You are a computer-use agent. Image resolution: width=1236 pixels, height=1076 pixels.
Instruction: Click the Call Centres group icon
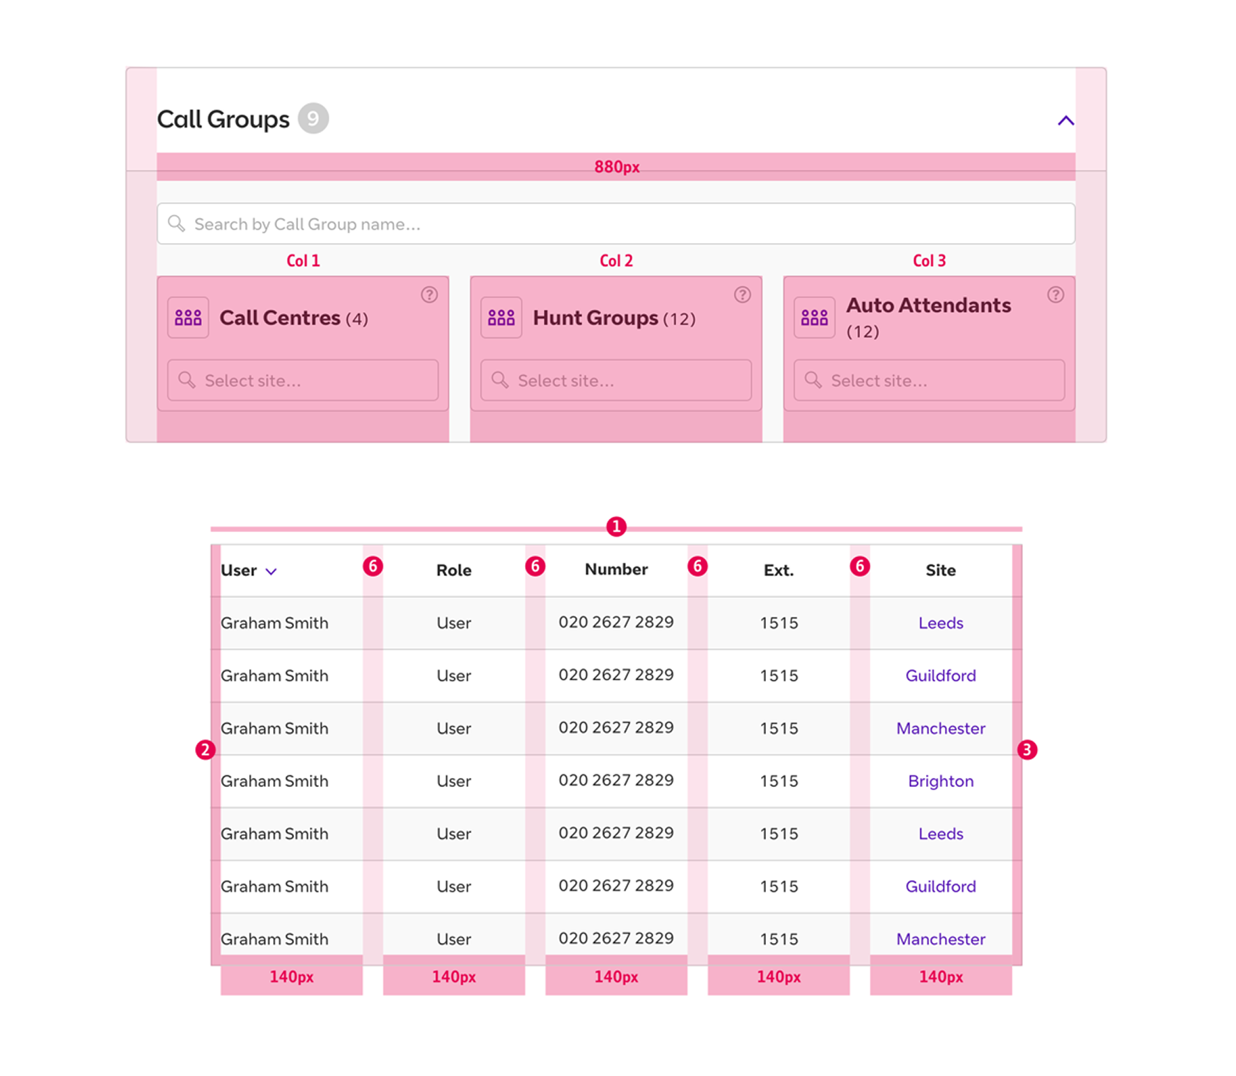point(188,318)
